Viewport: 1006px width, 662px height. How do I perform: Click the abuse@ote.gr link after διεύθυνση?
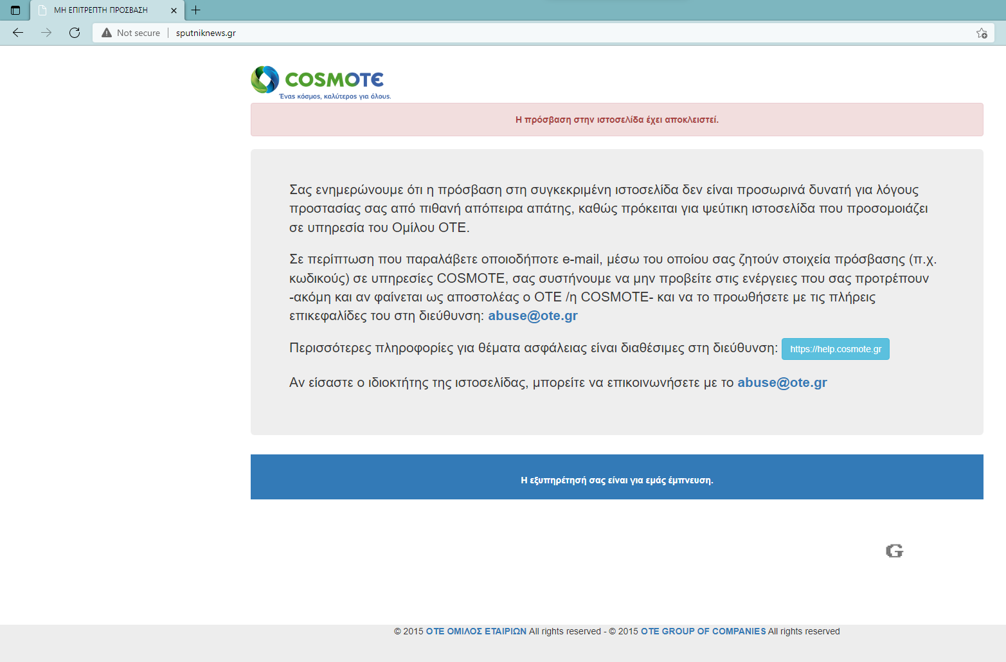[533, 316]
